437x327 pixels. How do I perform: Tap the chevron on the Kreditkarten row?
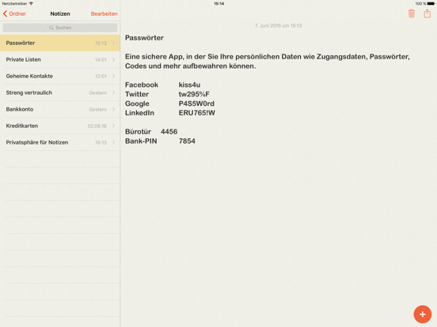[x=114, y=126]
